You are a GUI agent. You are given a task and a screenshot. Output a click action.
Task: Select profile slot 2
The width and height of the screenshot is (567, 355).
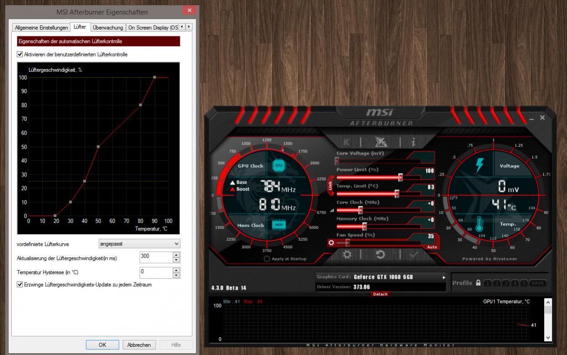click(x=497, y=283)
